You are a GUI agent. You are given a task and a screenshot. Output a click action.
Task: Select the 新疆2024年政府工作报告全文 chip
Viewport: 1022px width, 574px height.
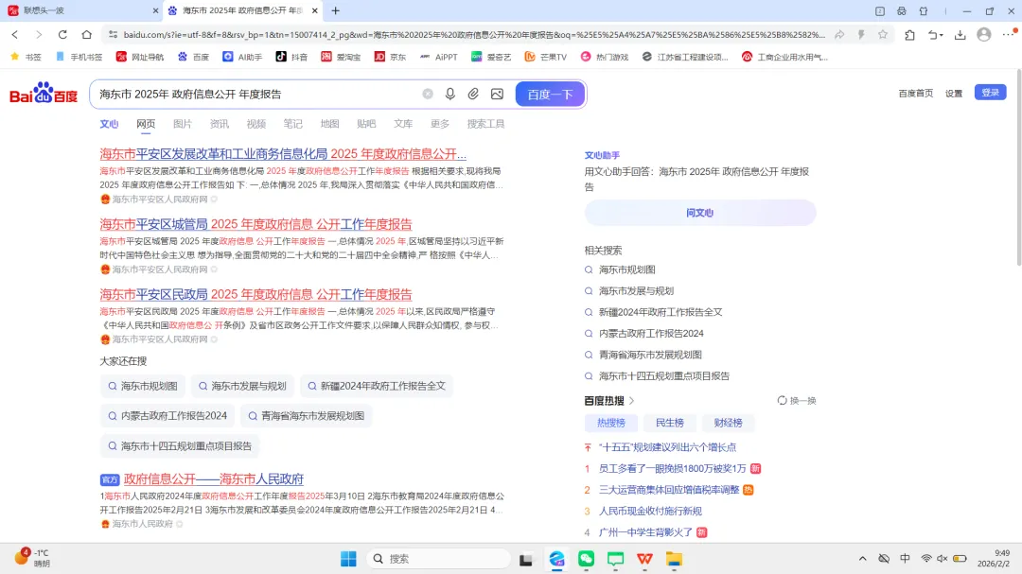tap(376, 386)
